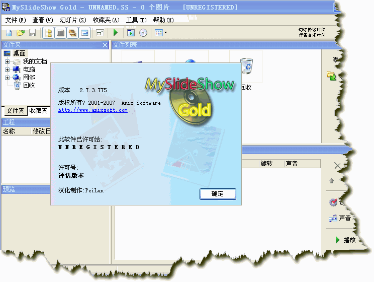This screenshot has height=282, width=374.
Task: Click the save floppy disk icon
Action: click(33, 33)
